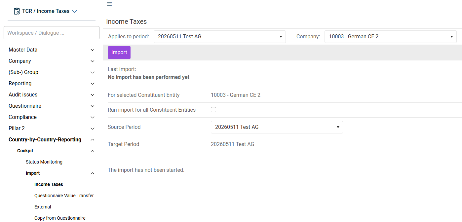
Task: Focus the Workspace / Dialogue search field
Action: [x=52, y=33]
